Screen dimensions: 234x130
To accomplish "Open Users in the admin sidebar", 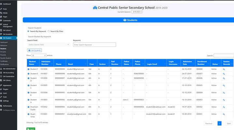I will (5, 93).
